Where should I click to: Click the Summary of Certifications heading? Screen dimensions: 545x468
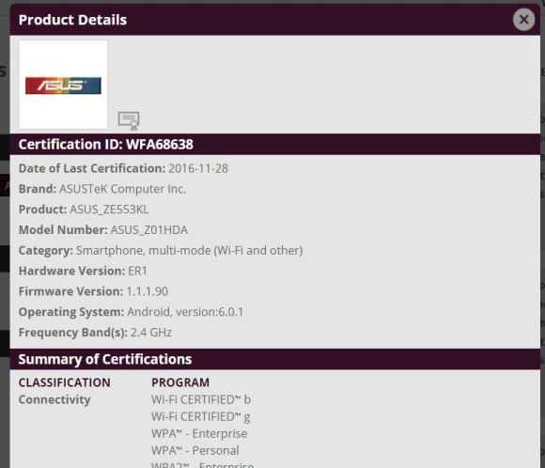click(105, 359)
